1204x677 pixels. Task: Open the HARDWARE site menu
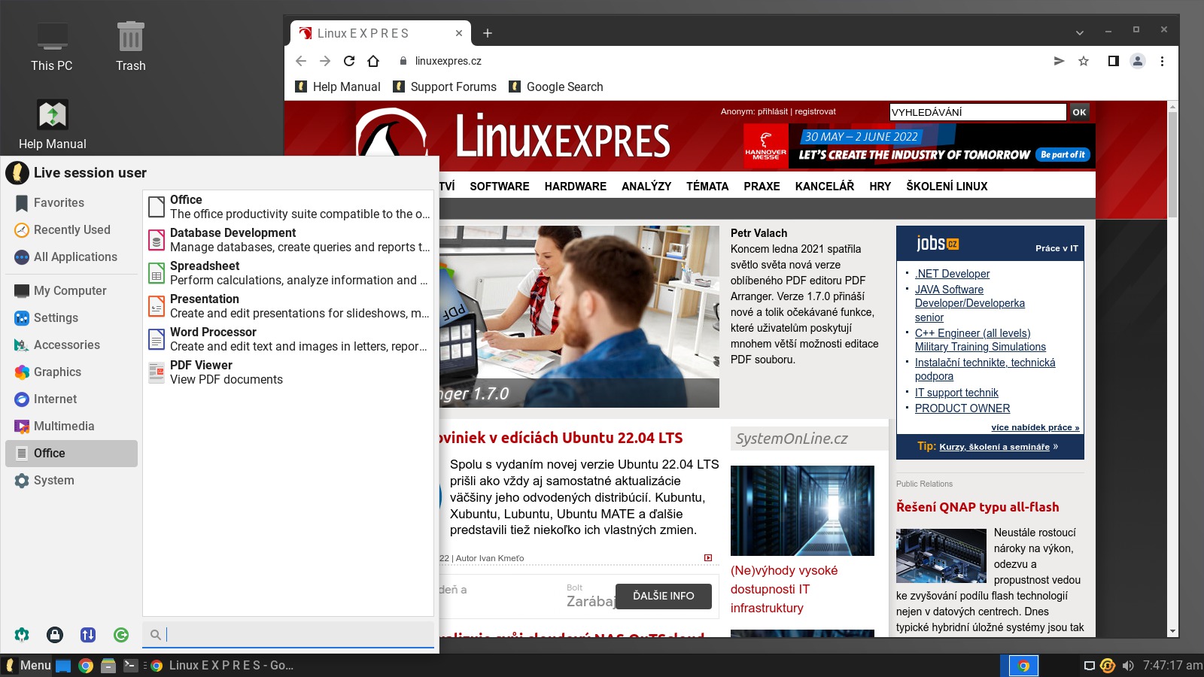point(576,187)
